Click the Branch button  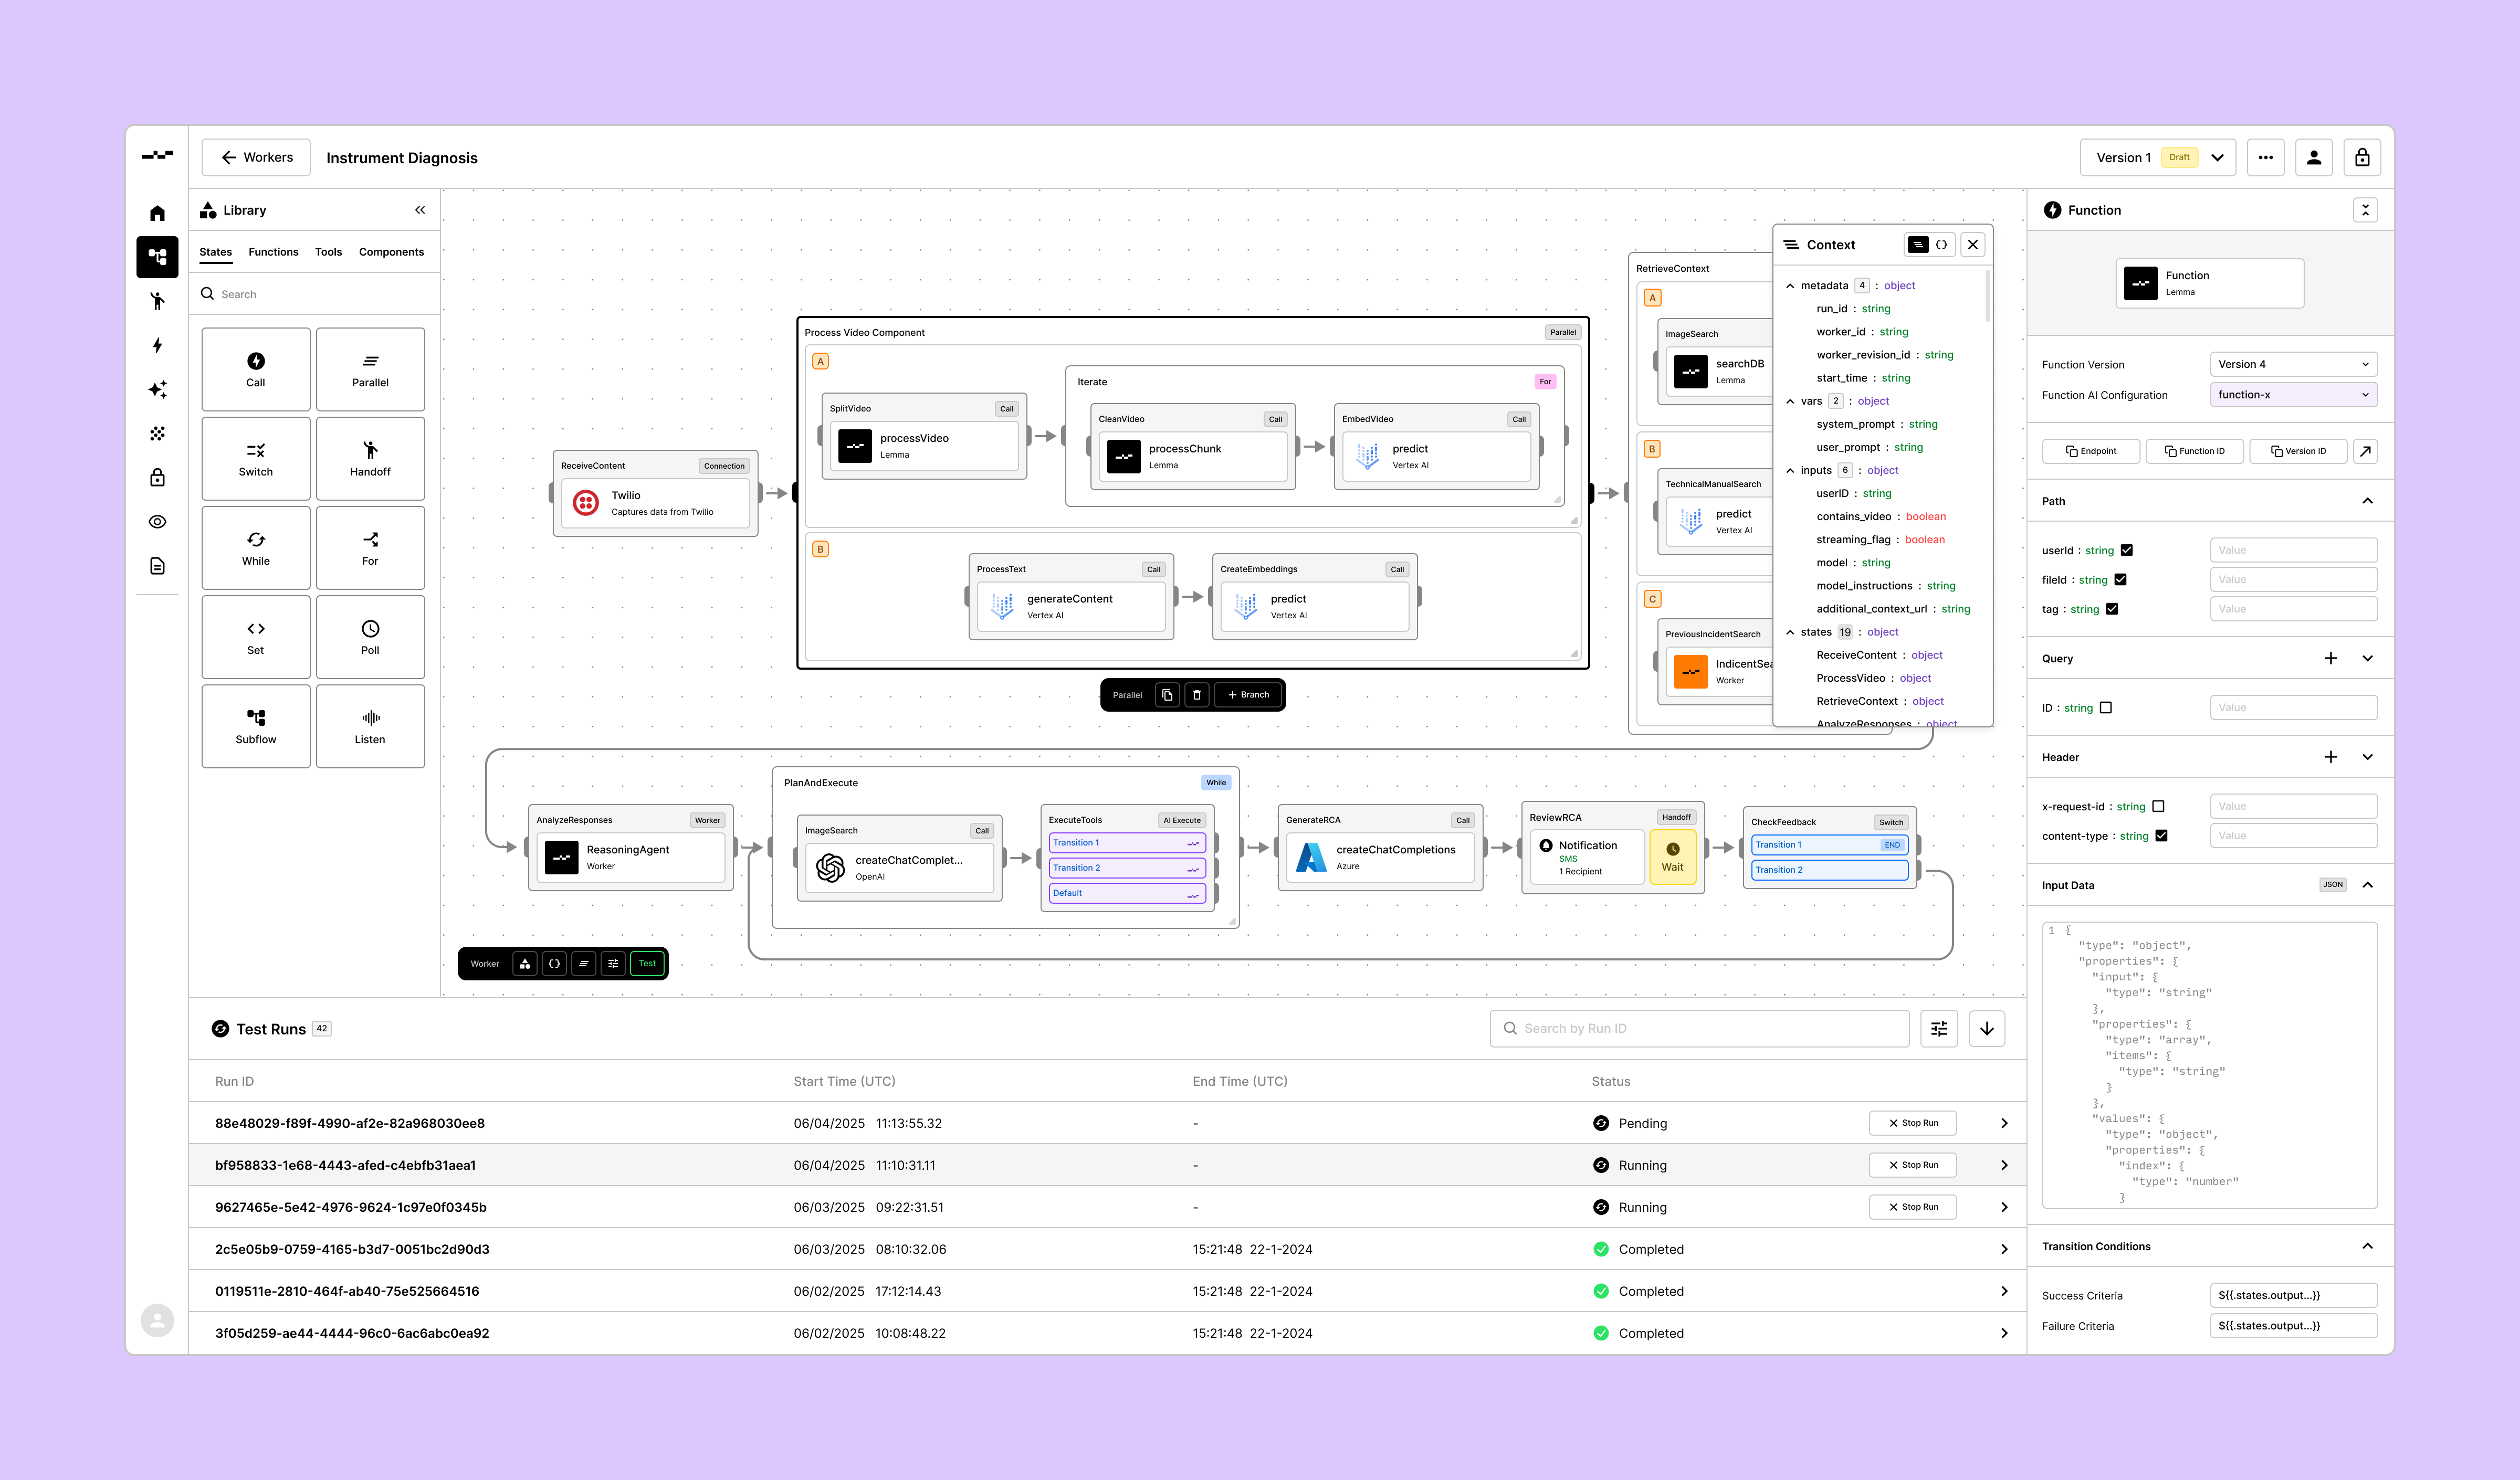(x=1248, y=695)
